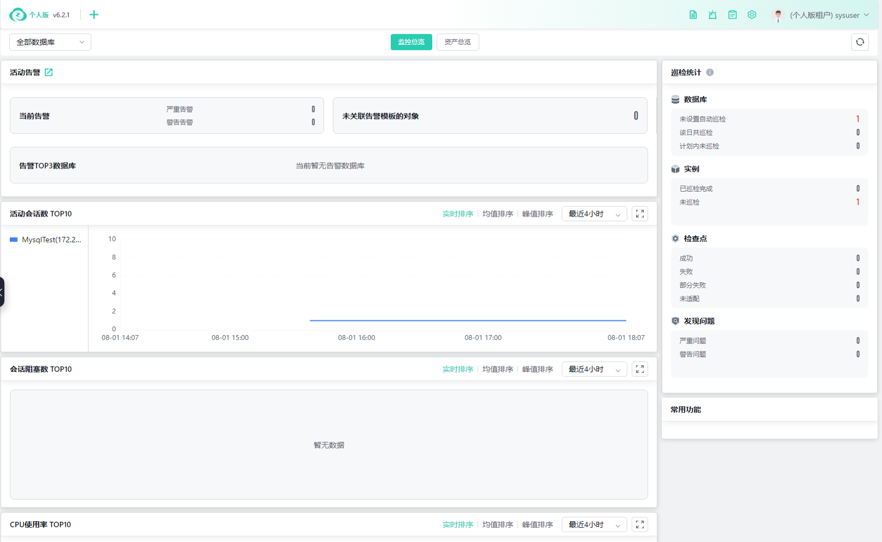This screenshot has height=542, width=882.
Task: Expand CPU使用率 TOP10 chart to fullscreen
Action: coord(640,525)
